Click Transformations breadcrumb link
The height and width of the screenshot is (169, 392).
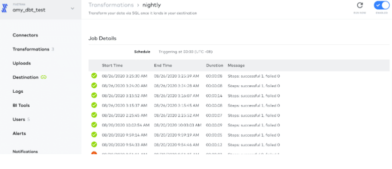pyautogui.click(x=111, y=5)
